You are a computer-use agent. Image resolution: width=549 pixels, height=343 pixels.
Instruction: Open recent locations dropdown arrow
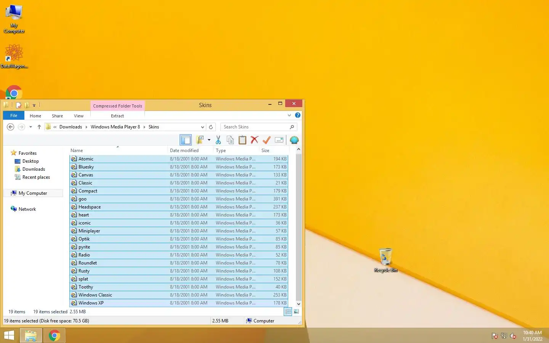30,127
